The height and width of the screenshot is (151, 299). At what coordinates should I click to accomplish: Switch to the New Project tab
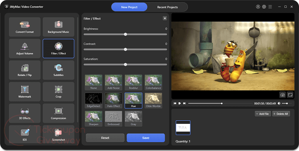(x=129, y=7)
